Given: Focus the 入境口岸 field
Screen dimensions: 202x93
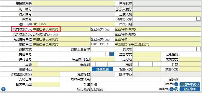Looking at the screenshot, I should click(46, 79).
